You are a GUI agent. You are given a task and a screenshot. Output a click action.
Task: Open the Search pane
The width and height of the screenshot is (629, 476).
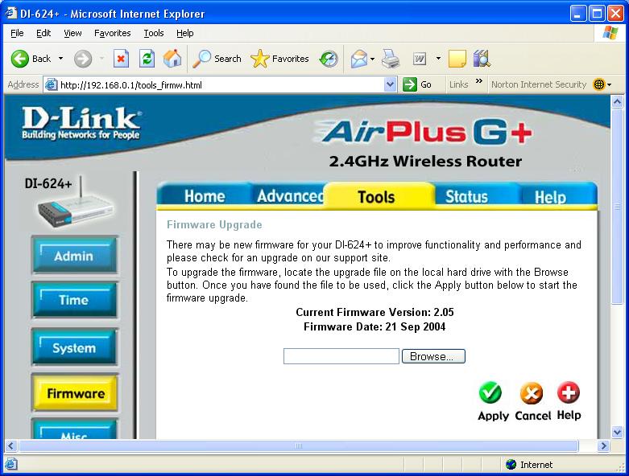click(217, 59)
